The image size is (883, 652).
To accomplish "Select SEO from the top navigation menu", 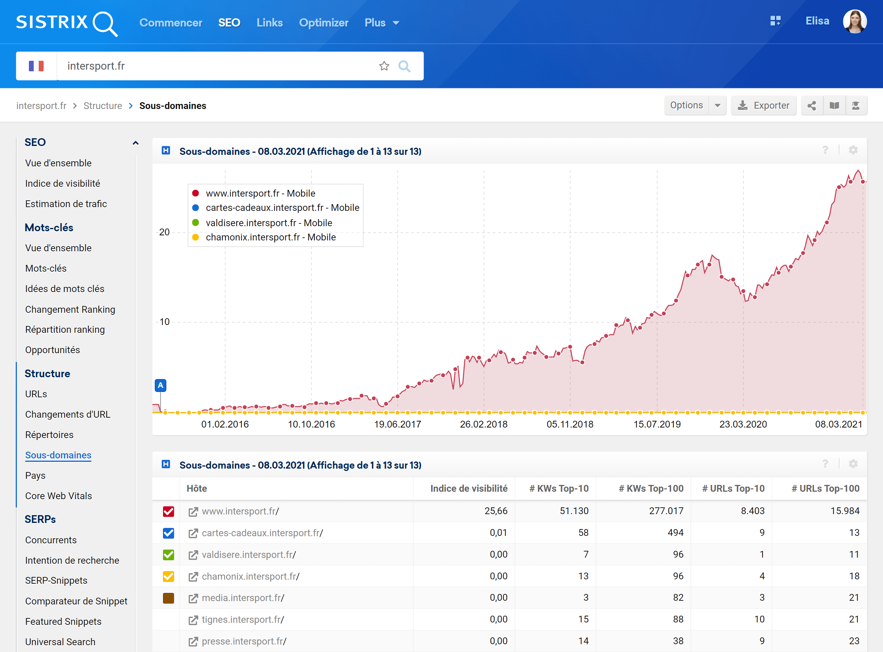I will [229, 23].
